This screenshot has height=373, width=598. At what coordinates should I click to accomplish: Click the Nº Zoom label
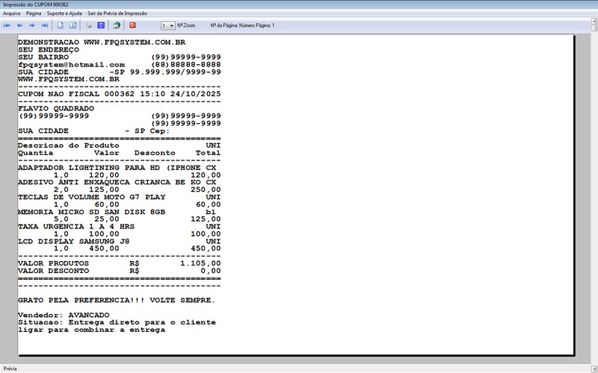pyautogui.click(x=186, y=25)
